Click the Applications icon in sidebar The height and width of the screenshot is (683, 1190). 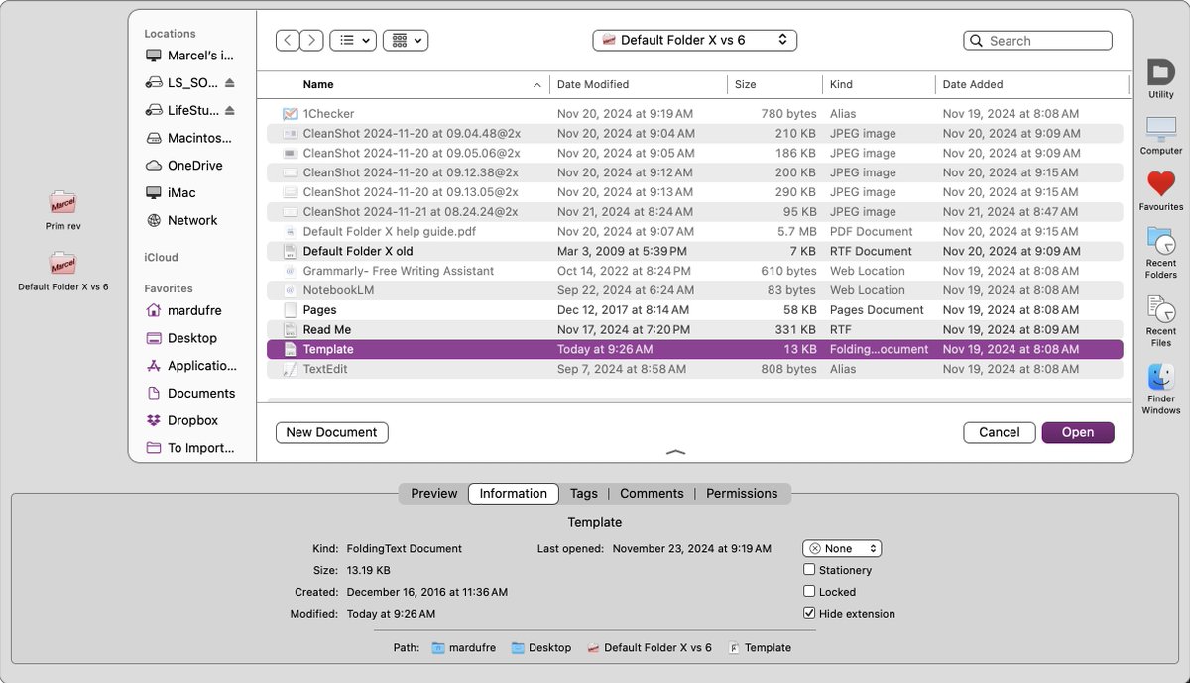pyautogui.click(x=154, y=366)
